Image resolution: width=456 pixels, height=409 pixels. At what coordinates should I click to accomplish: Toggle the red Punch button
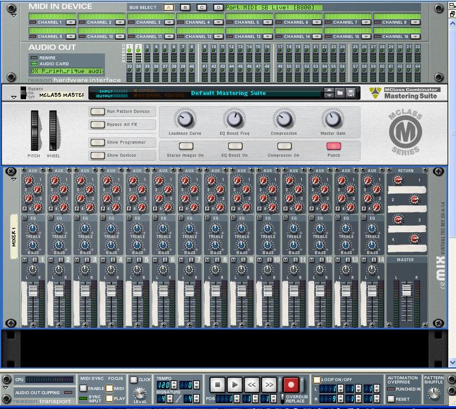point(334,146)
